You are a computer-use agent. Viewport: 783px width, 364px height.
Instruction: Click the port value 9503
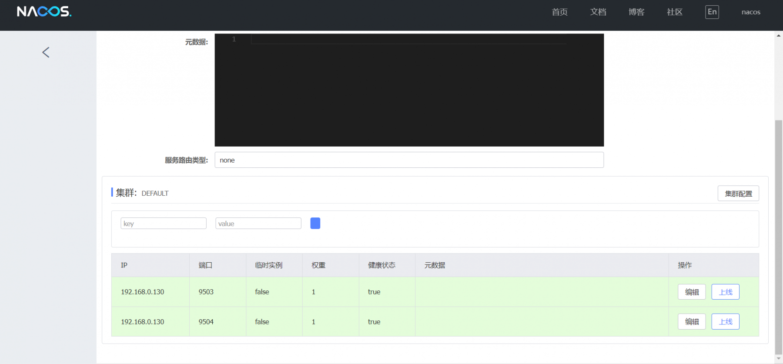click(206, 292)
